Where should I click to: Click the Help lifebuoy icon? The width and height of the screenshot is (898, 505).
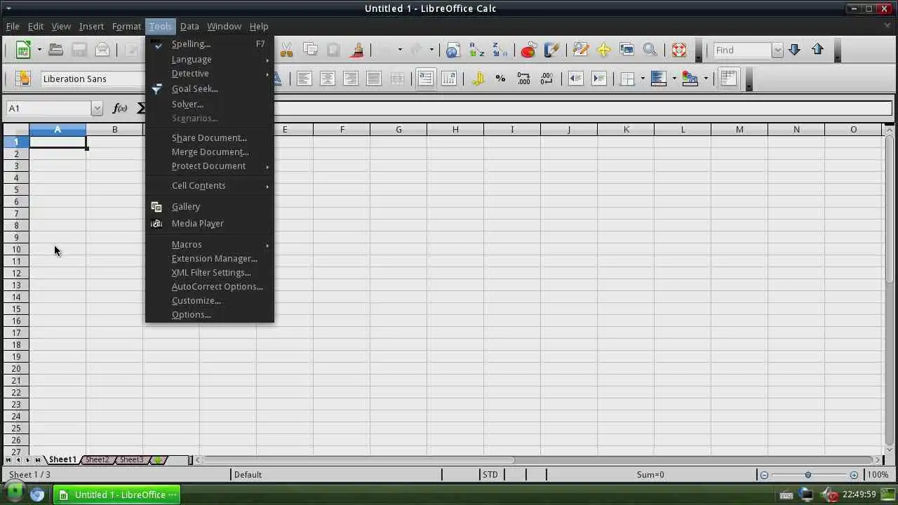pyautogui.click(x=679, y=50)
